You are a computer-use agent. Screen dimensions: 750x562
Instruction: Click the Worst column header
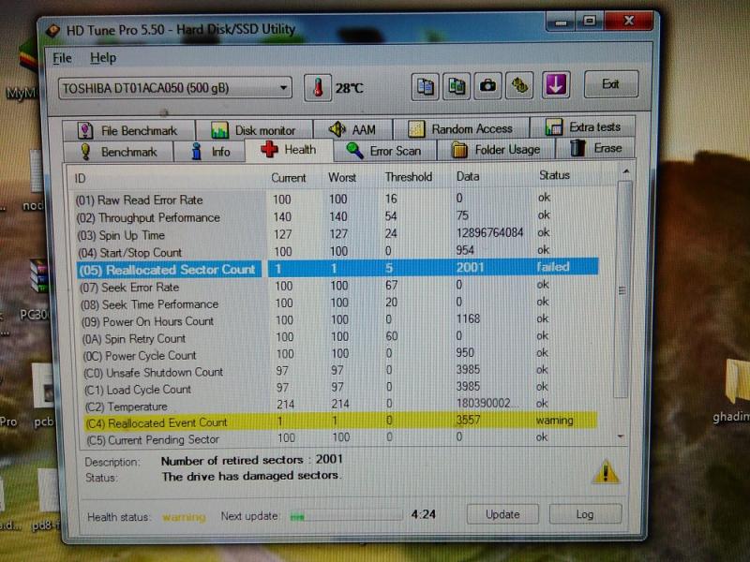341,177
